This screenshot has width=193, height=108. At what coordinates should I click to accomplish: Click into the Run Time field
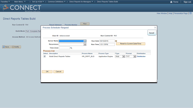pyautogui.click(x=107, y=44)
